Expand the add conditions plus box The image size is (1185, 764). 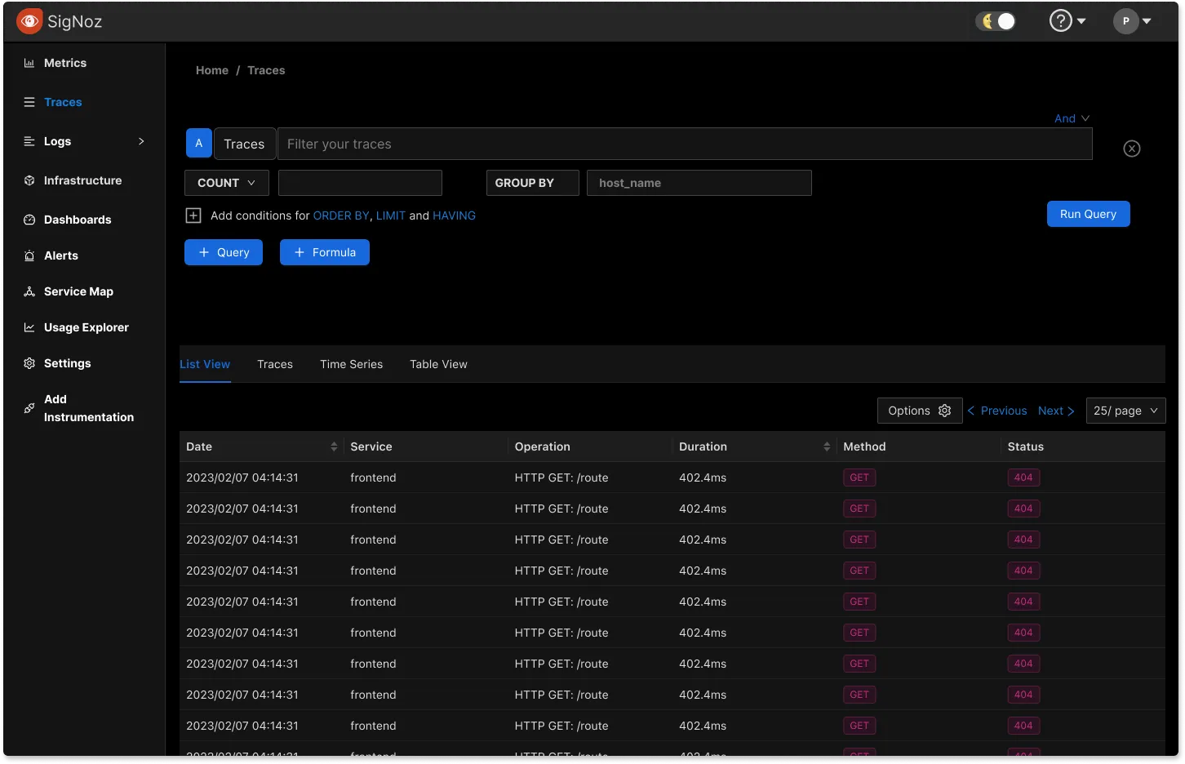click(193, 215)
